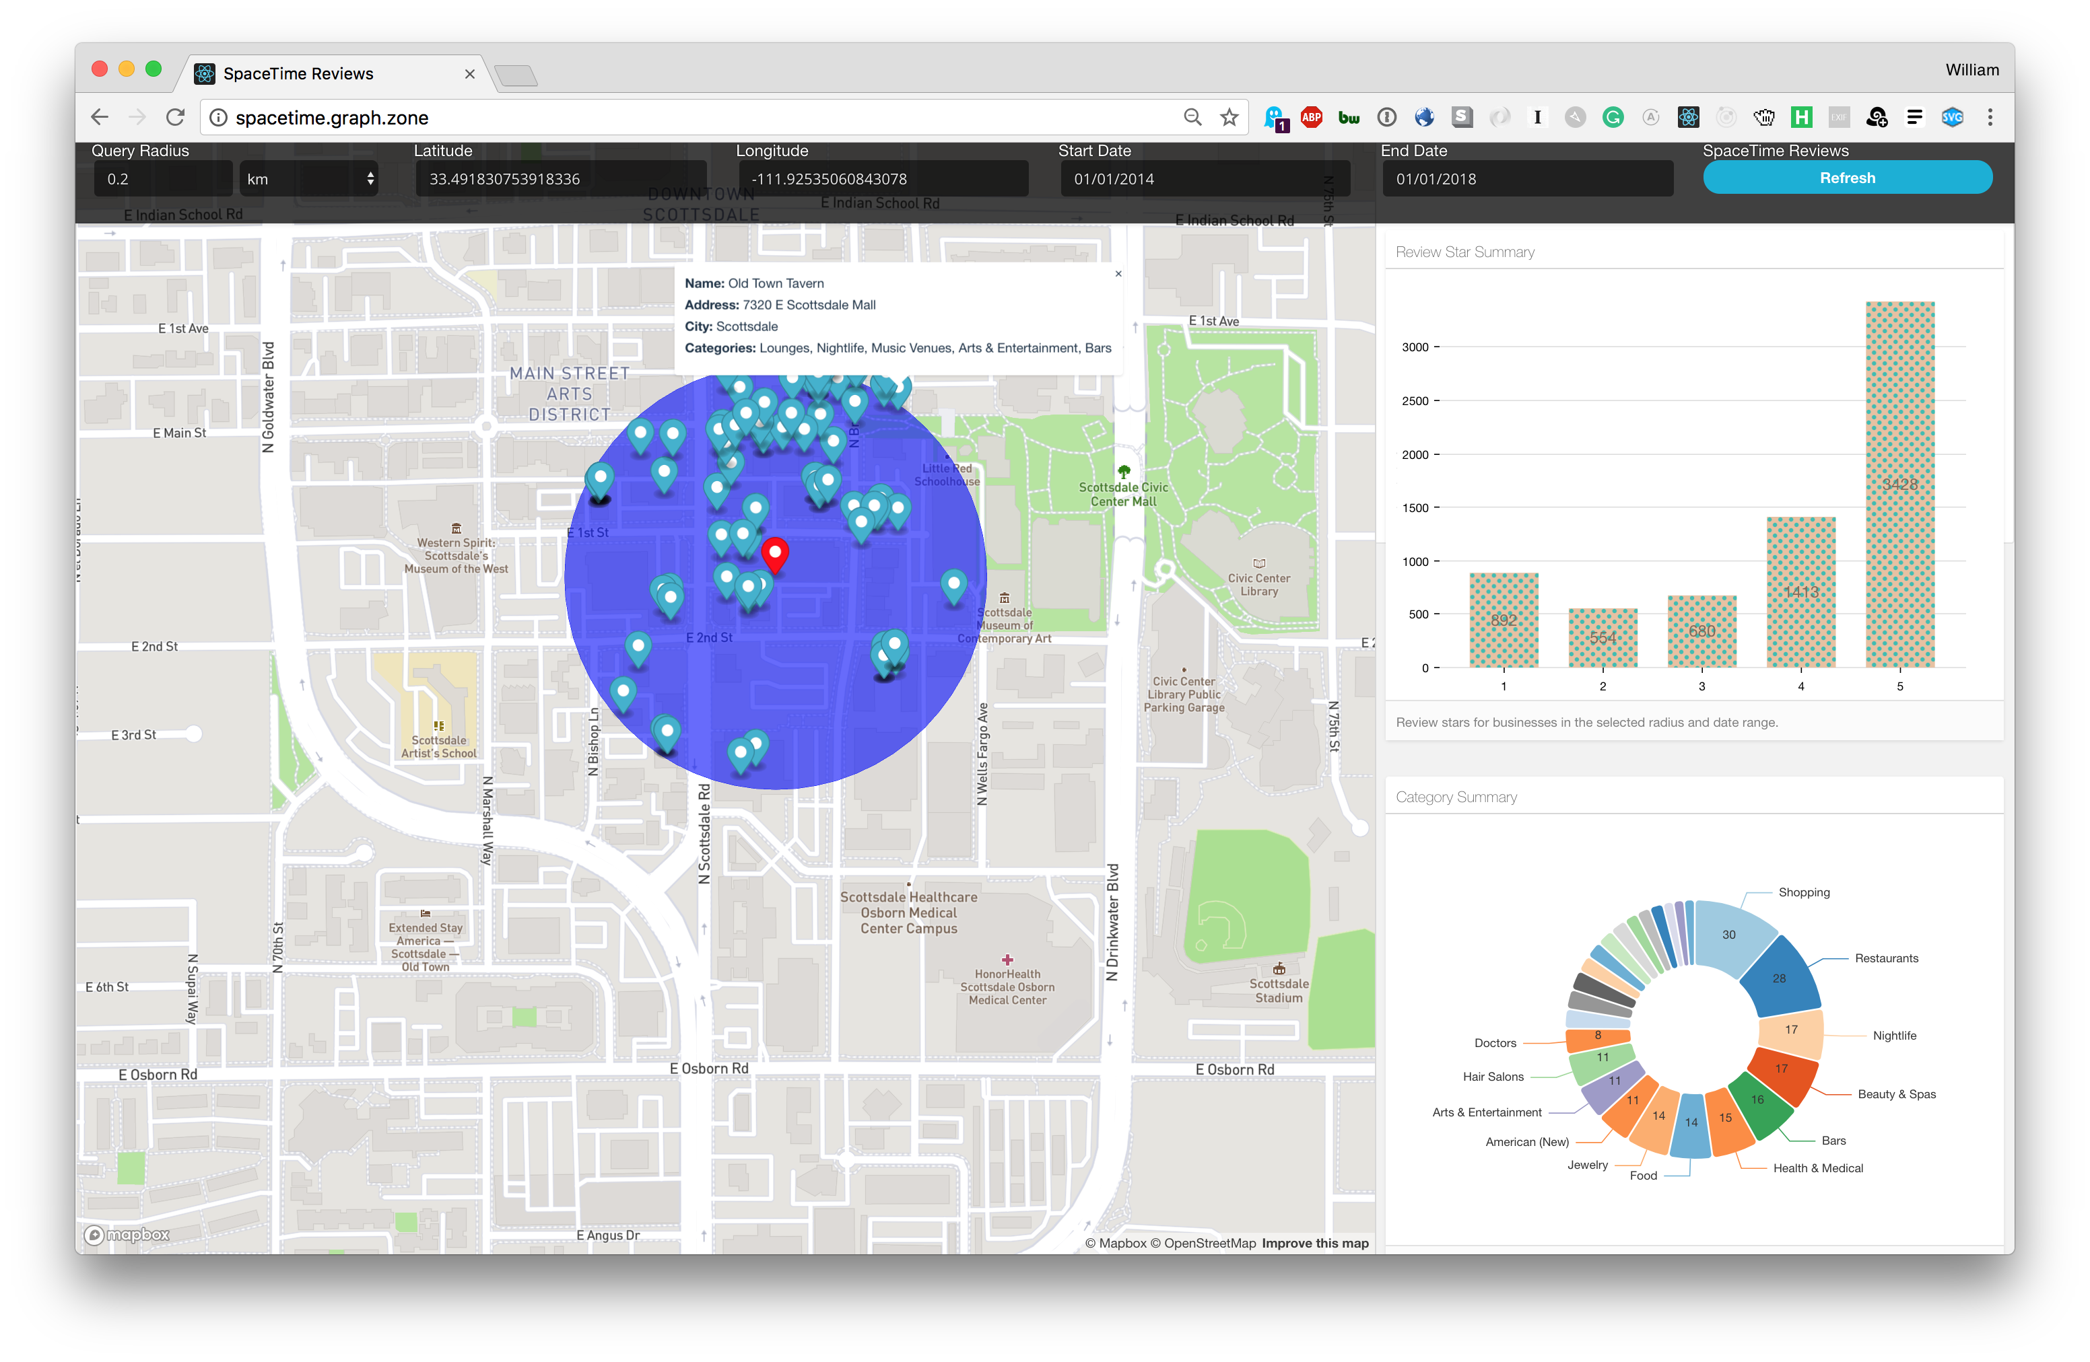Click the Start Date field

point(1203,179)
